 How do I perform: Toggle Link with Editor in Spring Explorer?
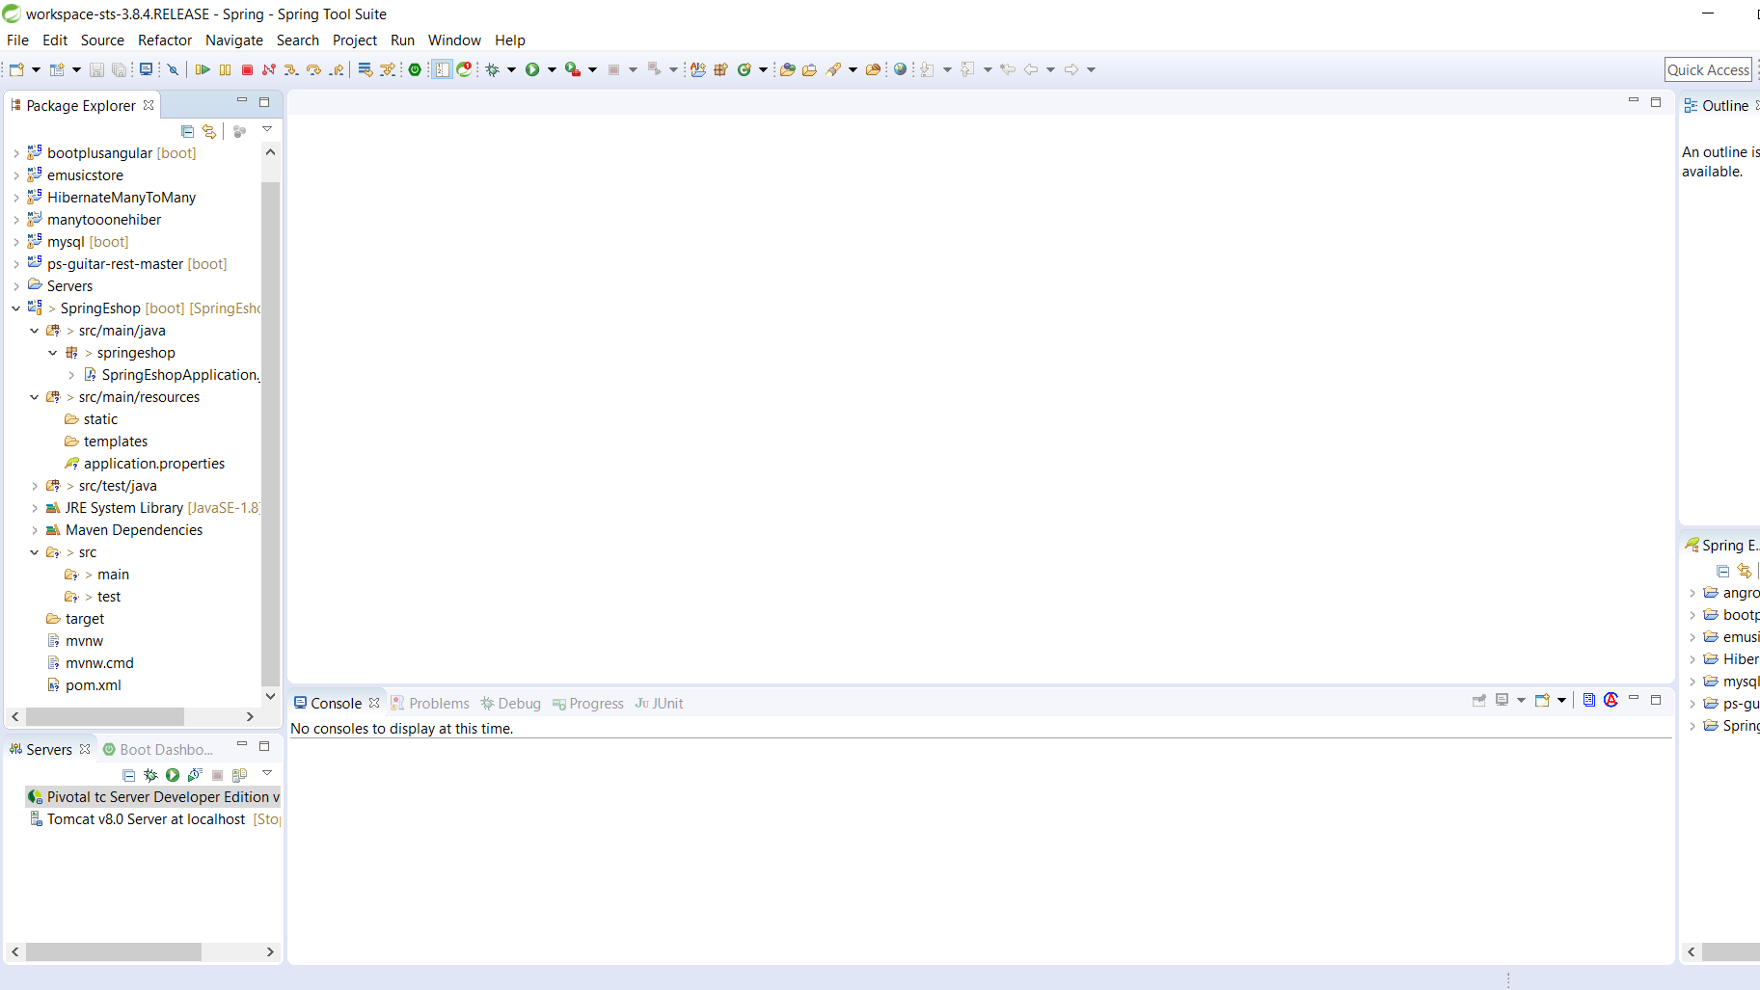(x=1745, y=571)
